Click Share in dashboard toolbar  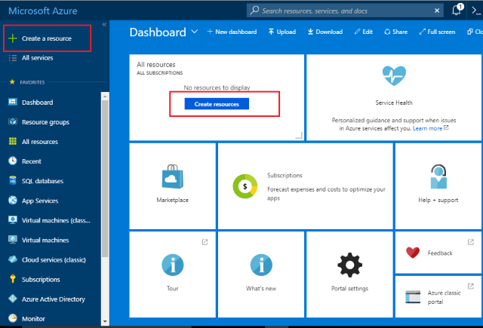tap(395, 32)
